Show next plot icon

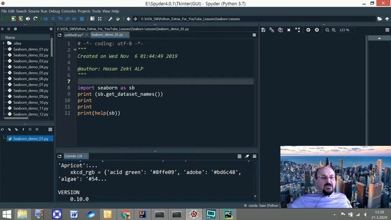point(316,30)
